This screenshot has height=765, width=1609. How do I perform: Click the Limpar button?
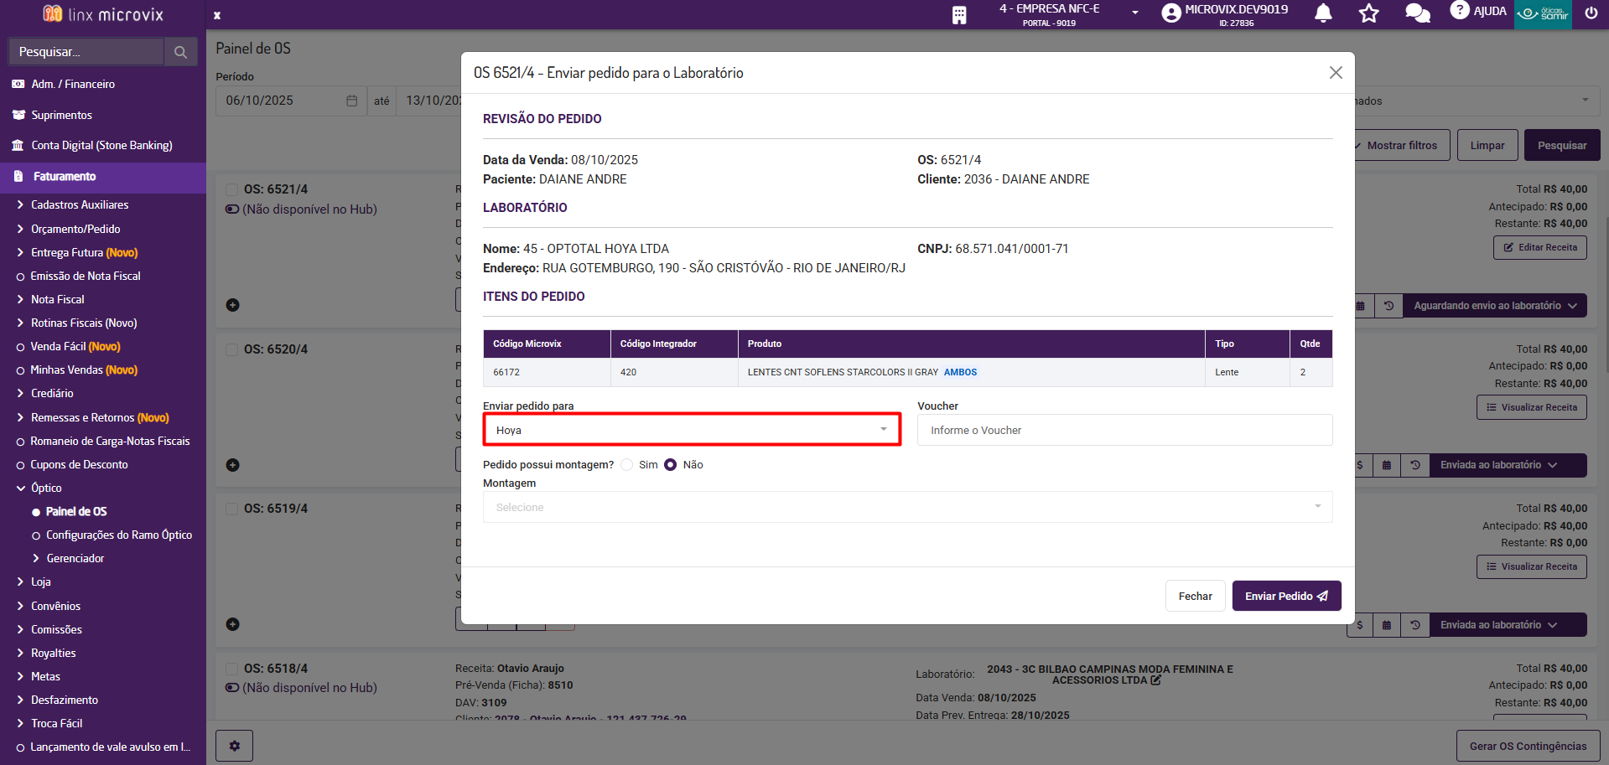(x=1487, y=145)
